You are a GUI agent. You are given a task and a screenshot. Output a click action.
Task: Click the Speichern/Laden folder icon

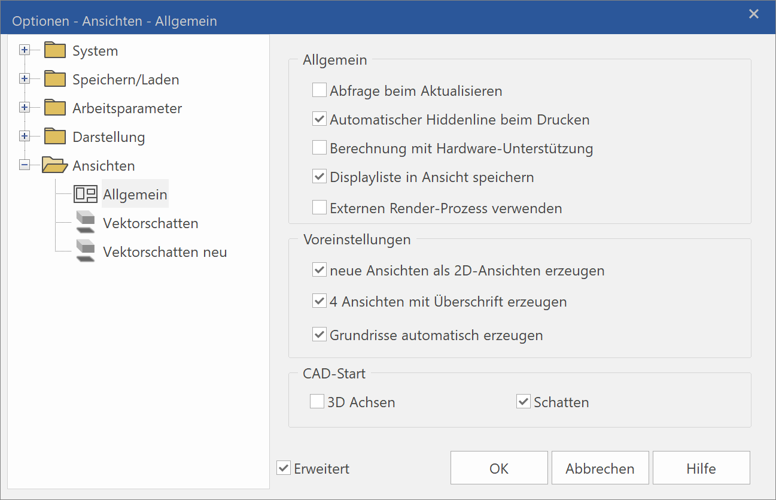coord(54,79)
